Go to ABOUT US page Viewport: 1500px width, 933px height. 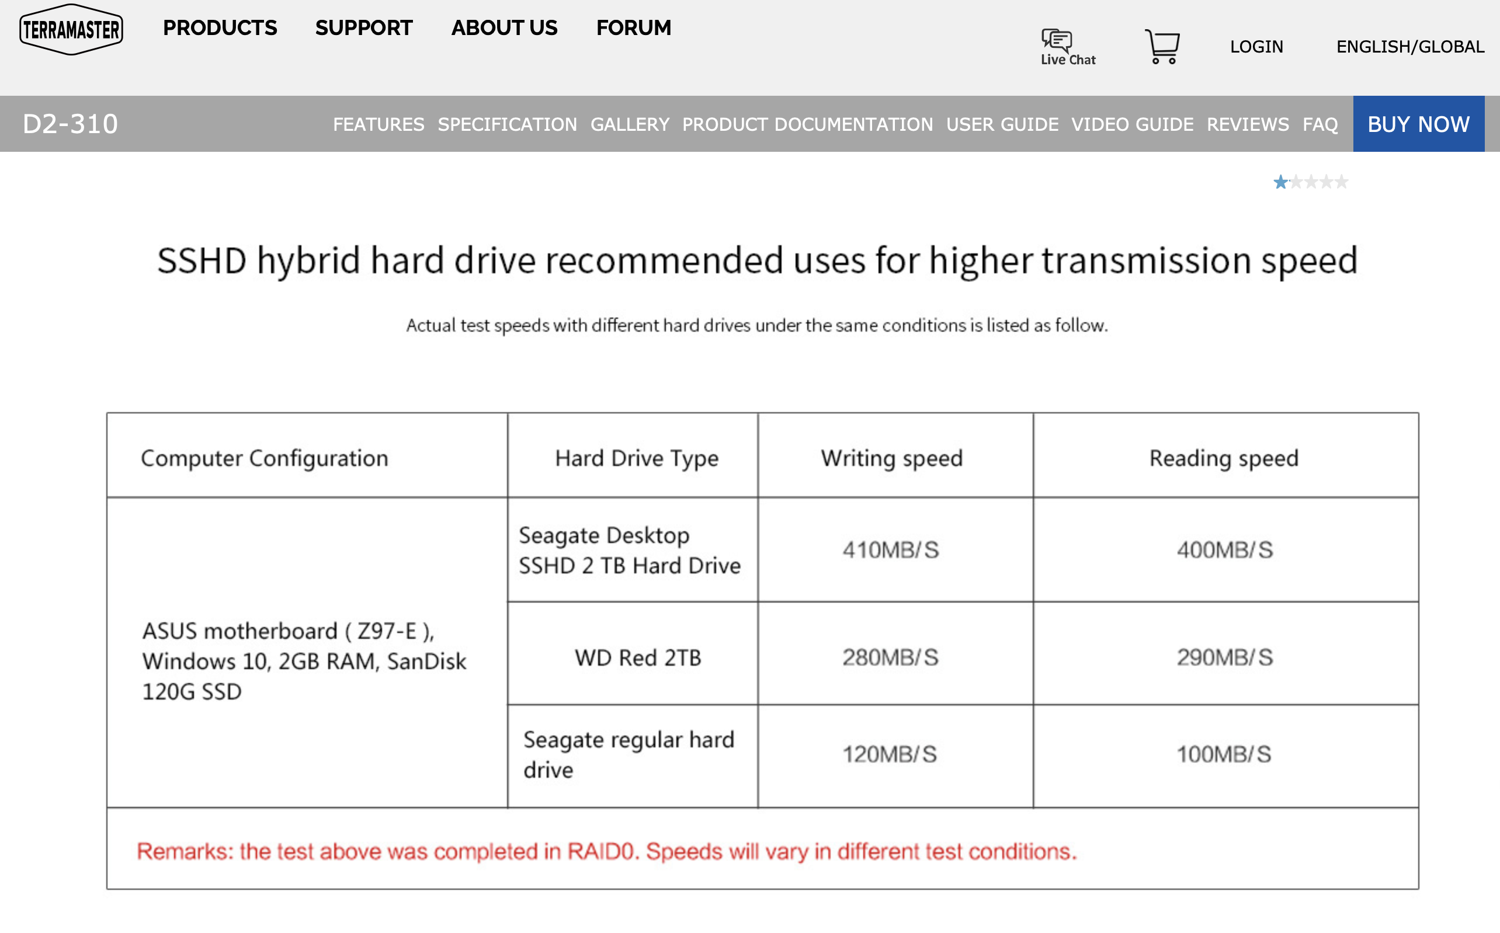coord(504,28)
